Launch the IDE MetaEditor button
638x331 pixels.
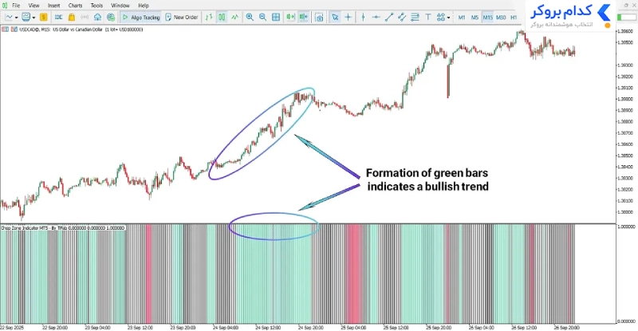point(58,17)
